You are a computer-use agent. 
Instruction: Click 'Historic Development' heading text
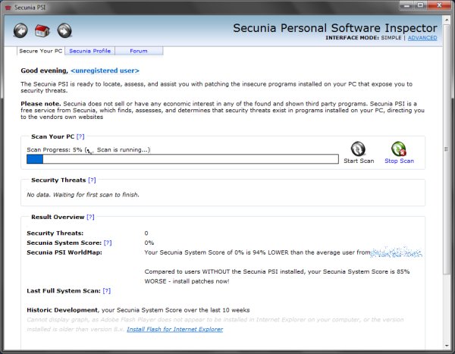click(x=62, y=310)
